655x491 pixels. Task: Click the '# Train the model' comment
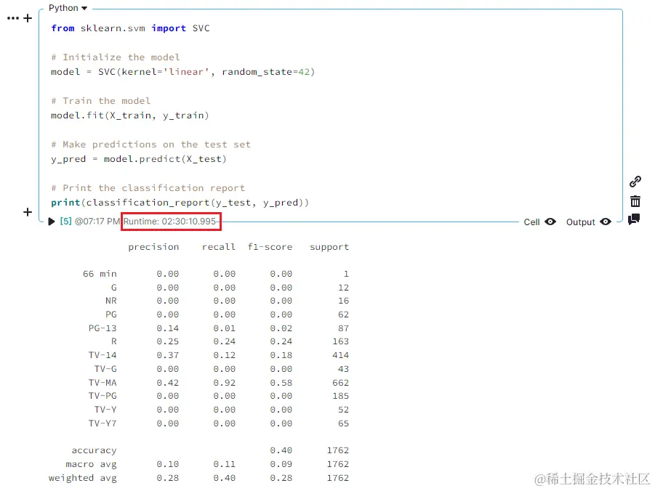[x=100, y=101]
